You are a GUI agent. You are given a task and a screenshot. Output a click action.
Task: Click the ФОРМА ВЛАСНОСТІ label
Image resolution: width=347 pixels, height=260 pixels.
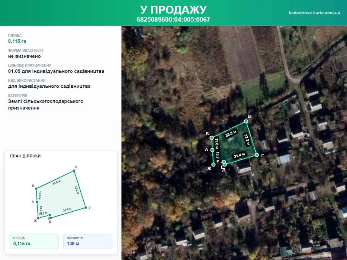25,51
